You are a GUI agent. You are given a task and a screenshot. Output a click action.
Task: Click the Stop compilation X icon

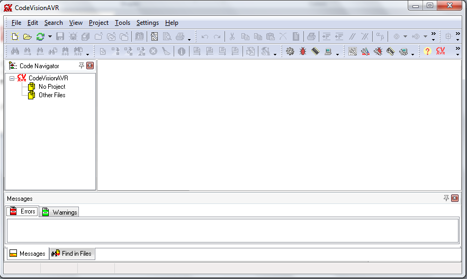153,51
